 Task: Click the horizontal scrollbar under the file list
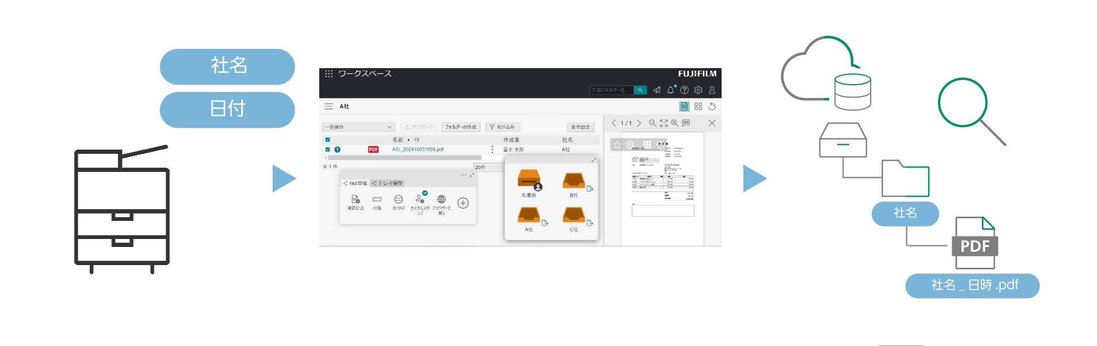pos(405,158)
